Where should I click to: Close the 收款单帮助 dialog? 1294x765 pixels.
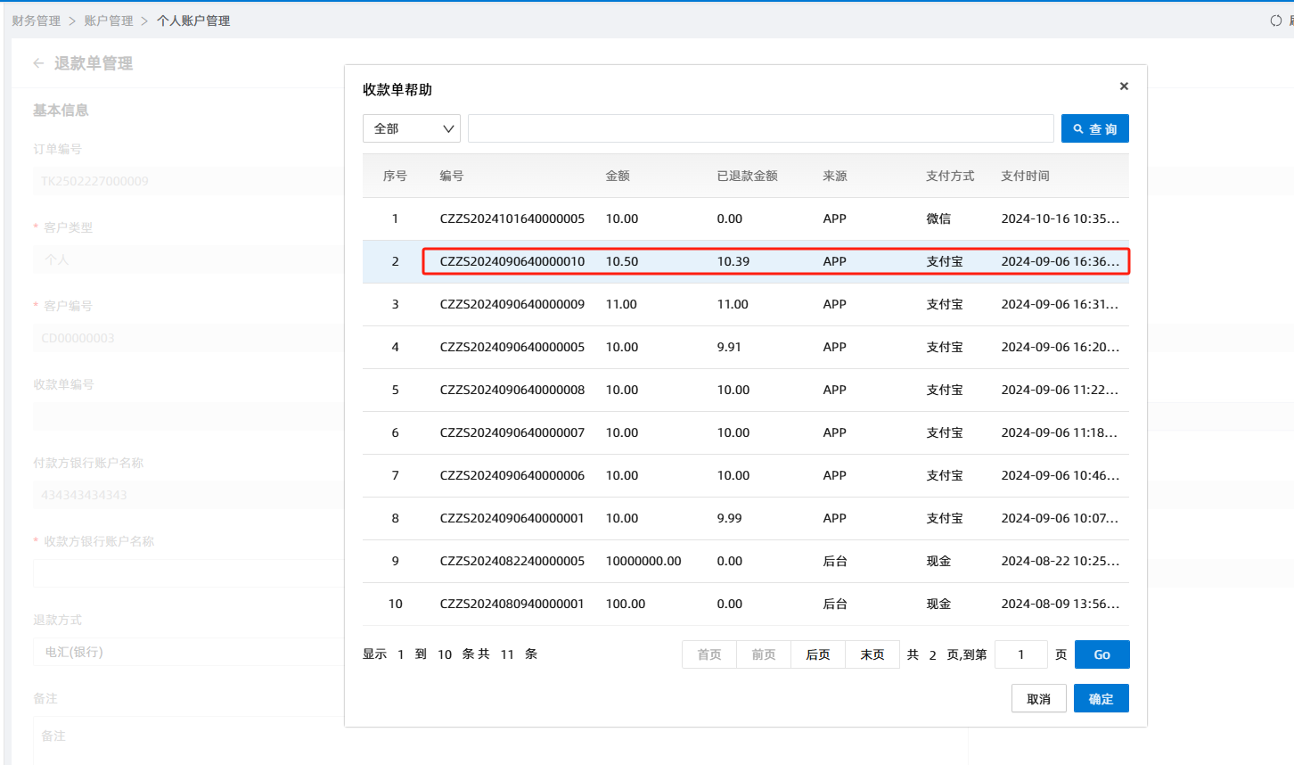1124,86
